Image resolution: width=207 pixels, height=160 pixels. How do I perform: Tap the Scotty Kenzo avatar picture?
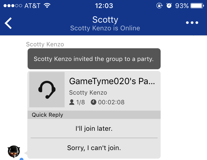pyautogui.click(x=14, y=152)
